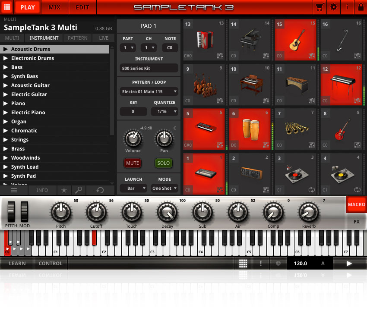Screen dimensions: 367x317
Task: Open the Electro 01 Main 115 pattern dropdown
Action: tap(149, 91)
